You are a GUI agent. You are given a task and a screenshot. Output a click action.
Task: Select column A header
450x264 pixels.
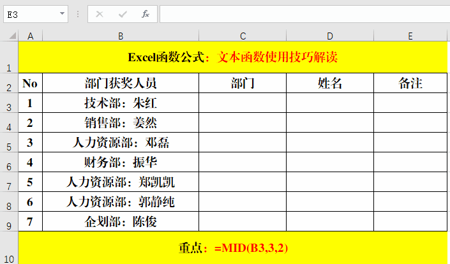point(31,36)
